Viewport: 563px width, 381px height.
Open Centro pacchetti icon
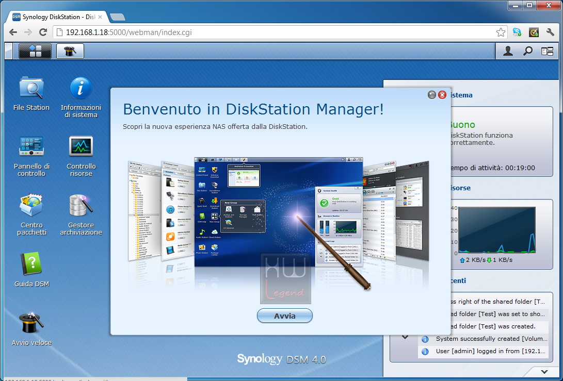coord(31,214)
